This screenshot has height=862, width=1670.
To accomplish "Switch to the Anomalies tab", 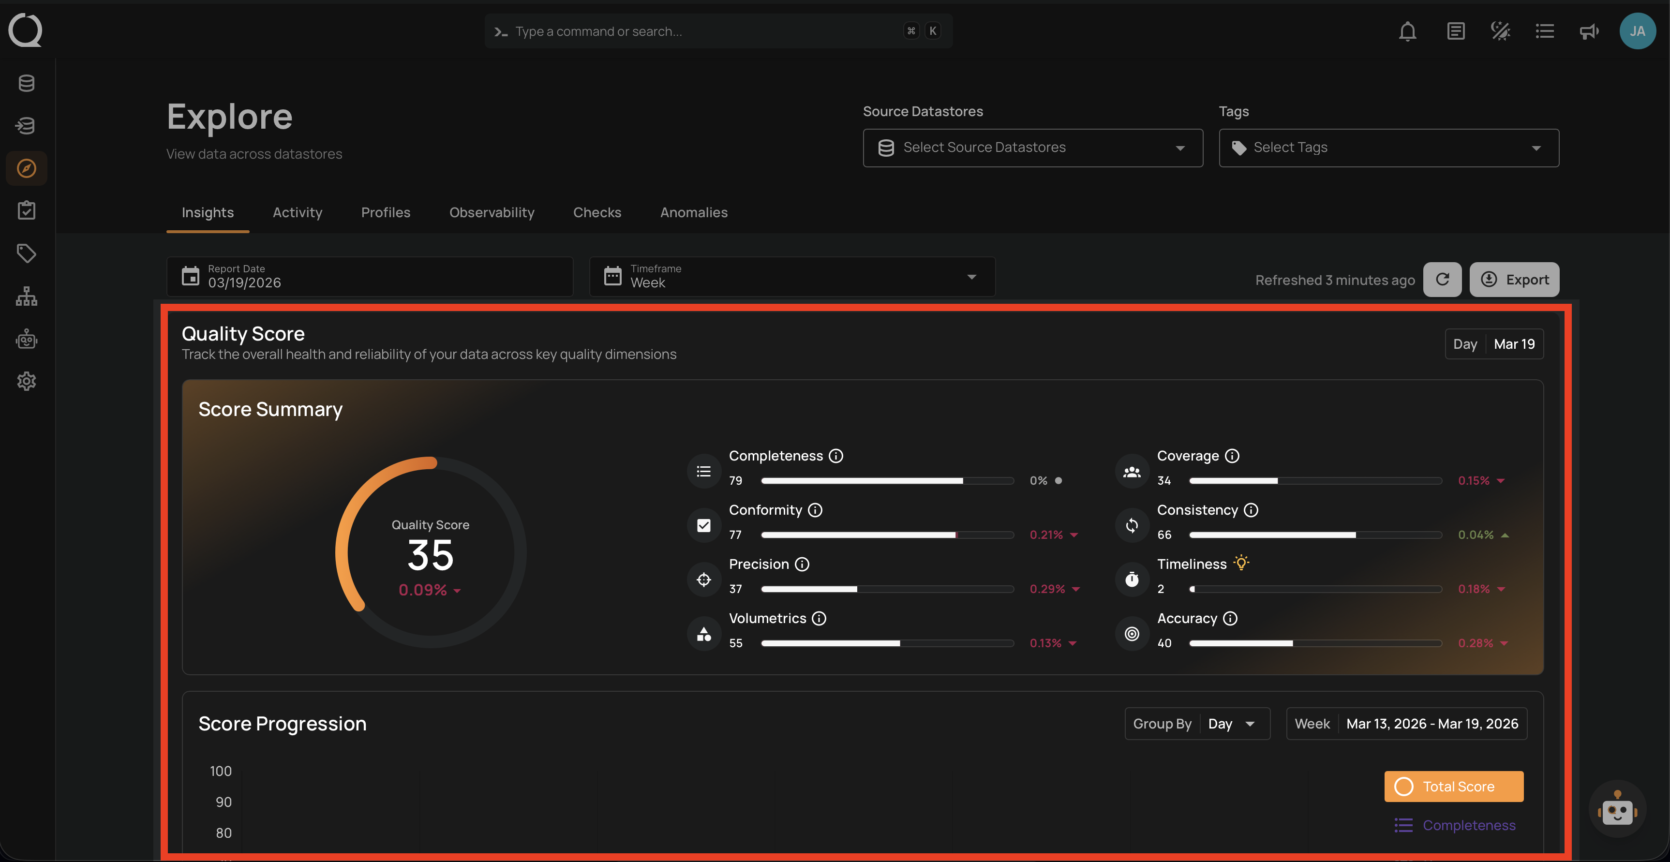I will tap(694, 212).
